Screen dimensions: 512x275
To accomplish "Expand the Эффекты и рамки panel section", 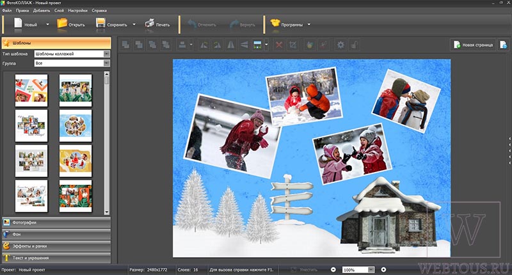I will 56,246.
